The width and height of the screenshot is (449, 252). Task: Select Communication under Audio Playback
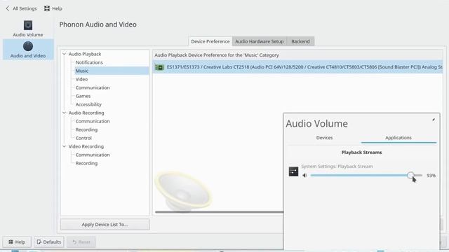click(93, 87)
